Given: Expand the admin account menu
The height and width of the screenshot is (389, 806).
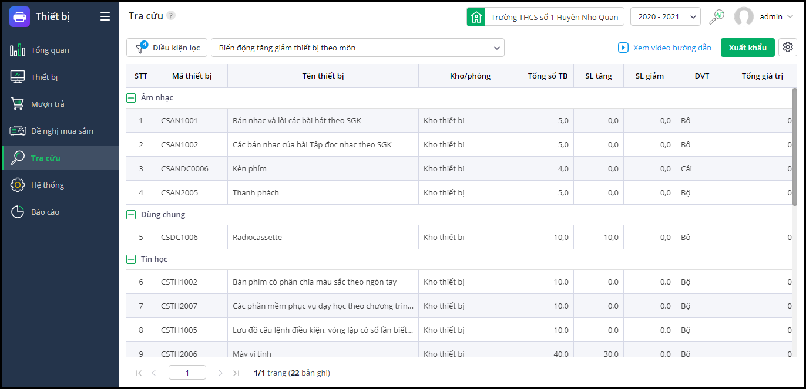Looking at the screenshot, I should 790,17.
